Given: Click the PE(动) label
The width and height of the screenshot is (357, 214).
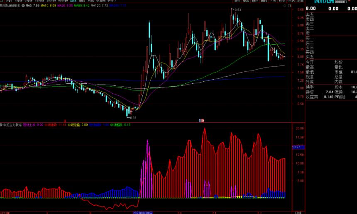Looking at the screenshot, I should [340, 97].
